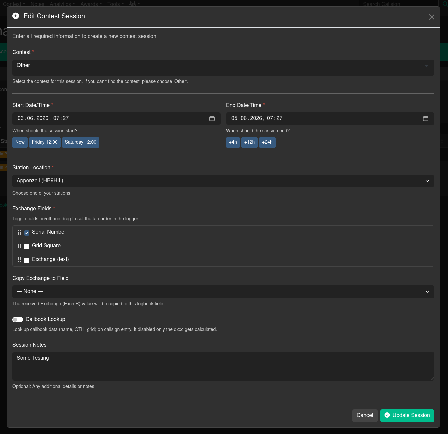Check the Grid Square checkbox
The image size is (448, 434).
[x=27, y=246]
